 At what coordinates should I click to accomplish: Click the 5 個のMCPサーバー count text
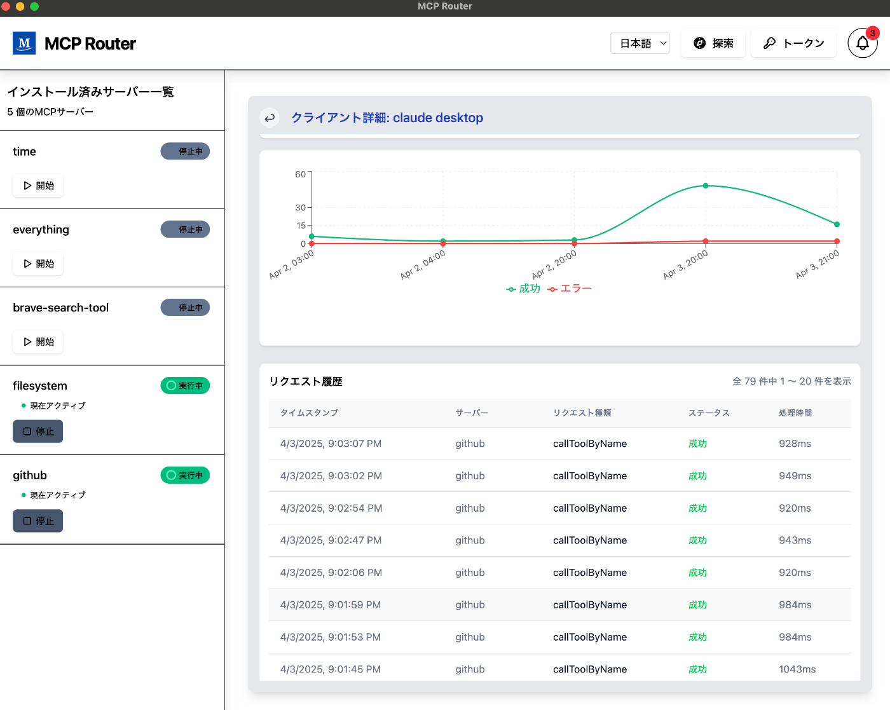[50, 112]
